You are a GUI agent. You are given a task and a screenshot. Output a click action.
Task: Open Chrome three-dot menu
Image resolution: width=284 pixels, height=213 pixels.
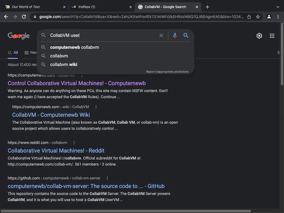tap(278, 17)
